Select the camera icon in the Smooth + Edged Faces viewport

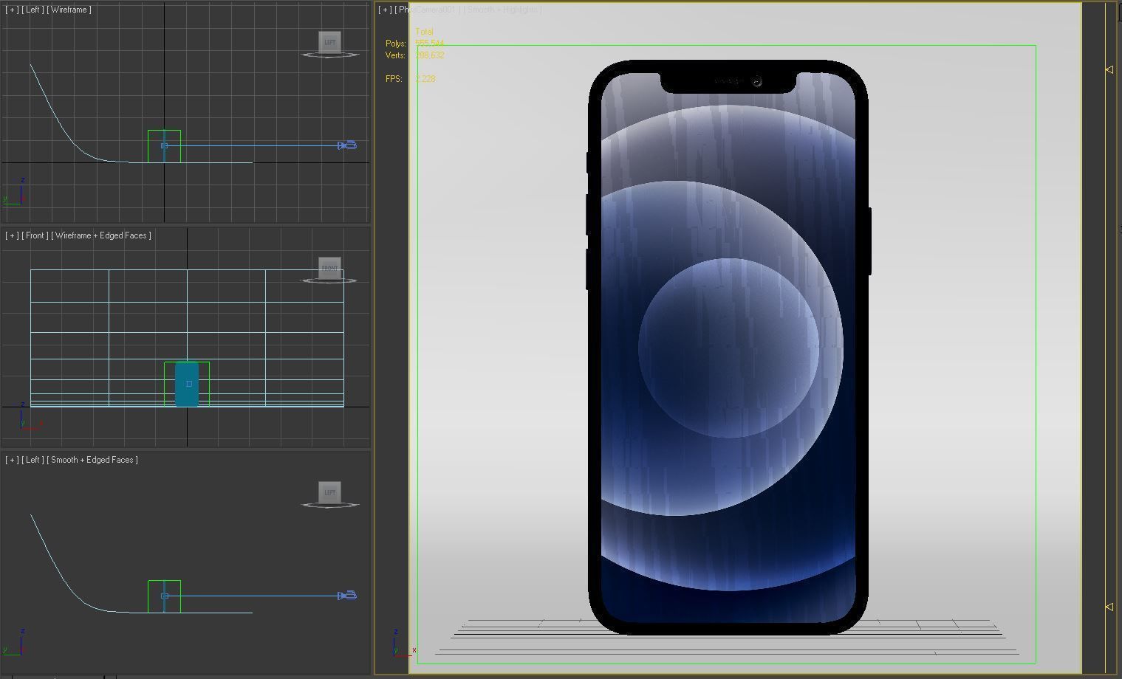pyautogui.click(x=348, y=596)
